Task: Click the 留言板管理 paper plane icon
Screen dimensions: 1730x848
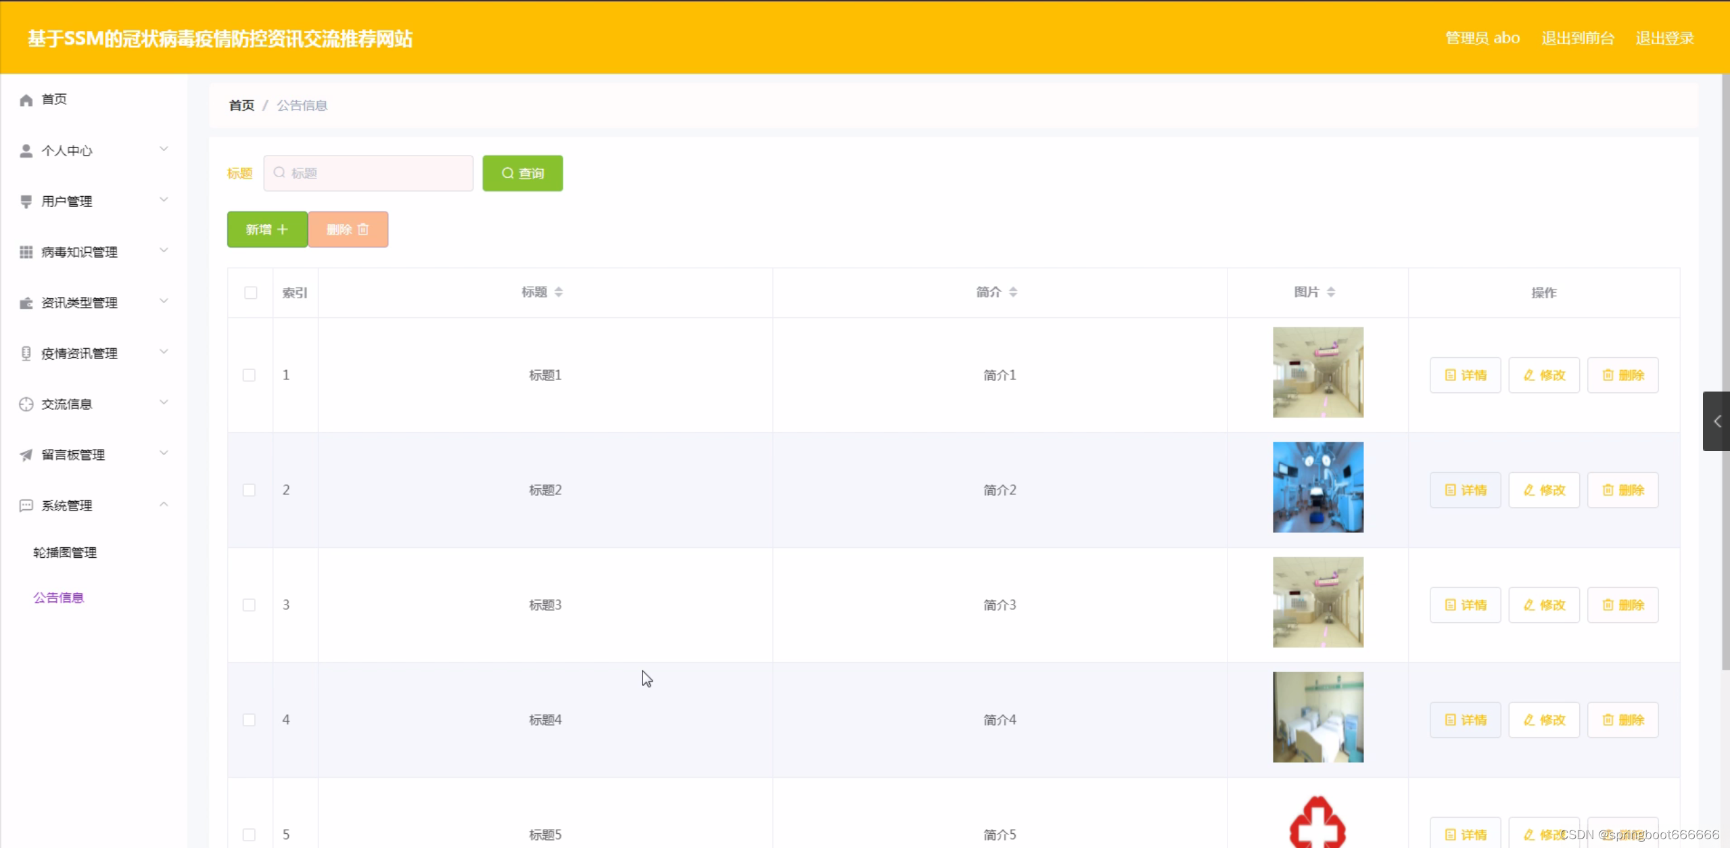Action: [x=26, y=455]
